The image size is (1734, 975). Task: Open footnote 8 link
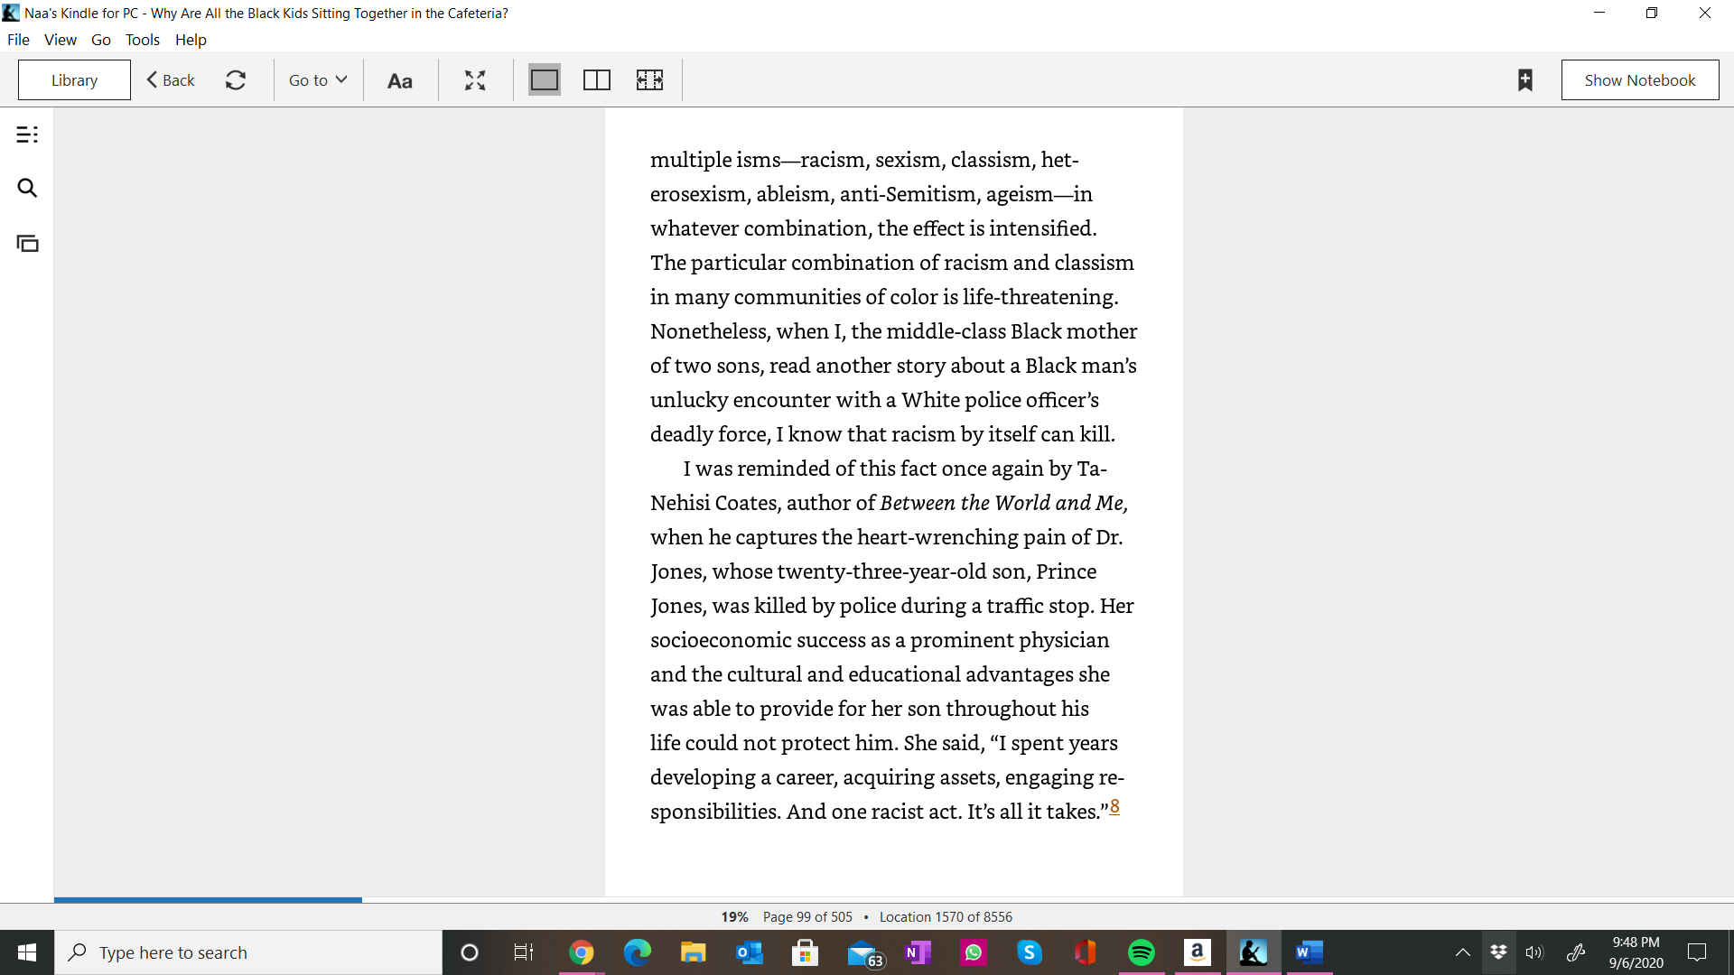click(1114, 806)
